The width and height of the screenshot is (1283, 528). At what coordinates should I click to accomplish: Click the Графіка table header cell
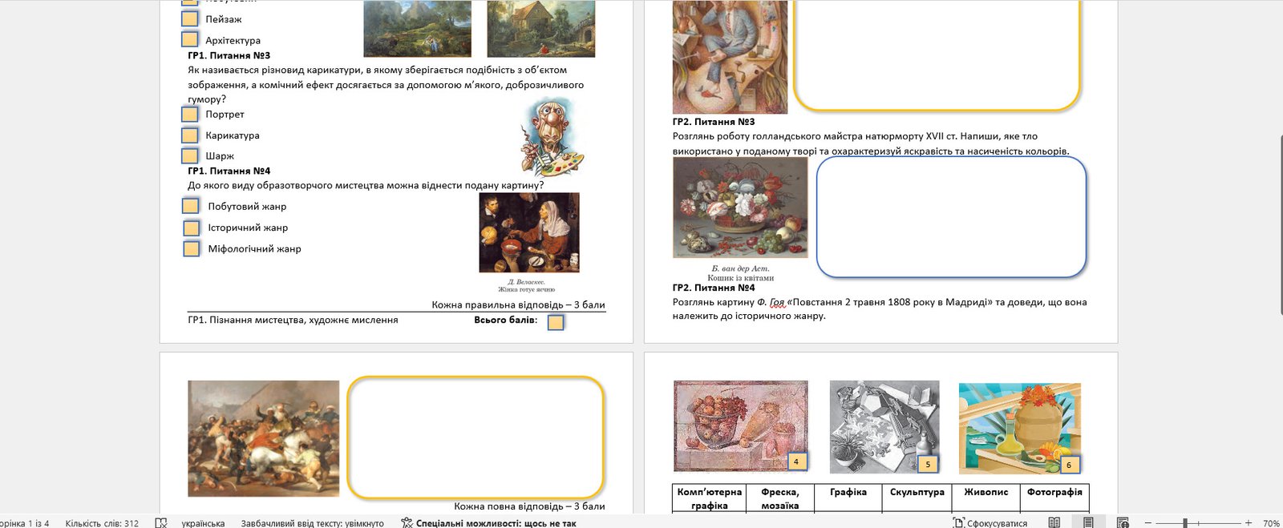(x=848, y=498)
